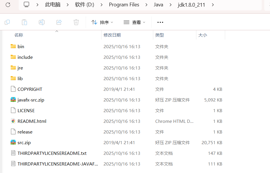The width and height of the screenshot is (270, 173).
Task: Open the three-dot more options menu
Action: coord(160,22)
